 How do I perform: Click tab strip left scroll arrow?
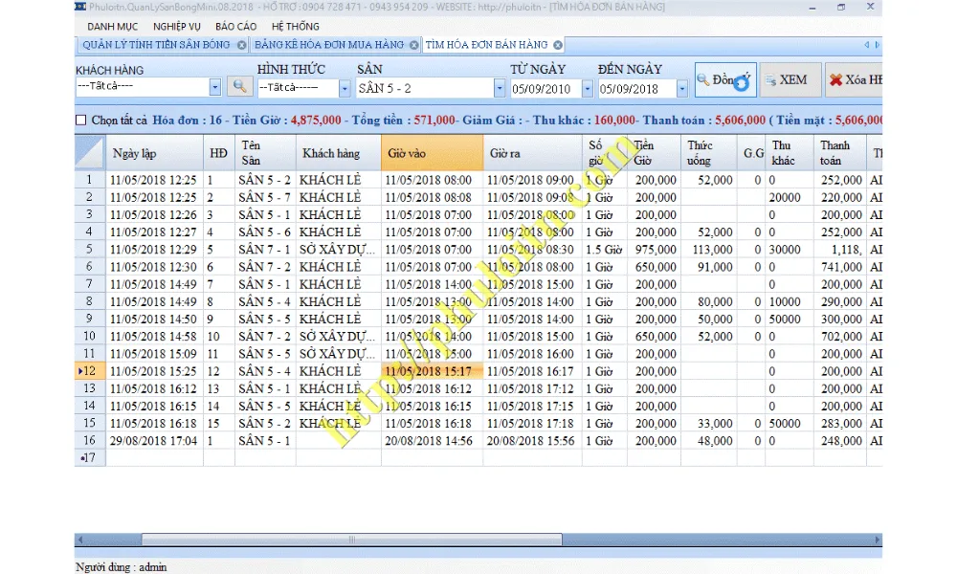pos(867,45)
